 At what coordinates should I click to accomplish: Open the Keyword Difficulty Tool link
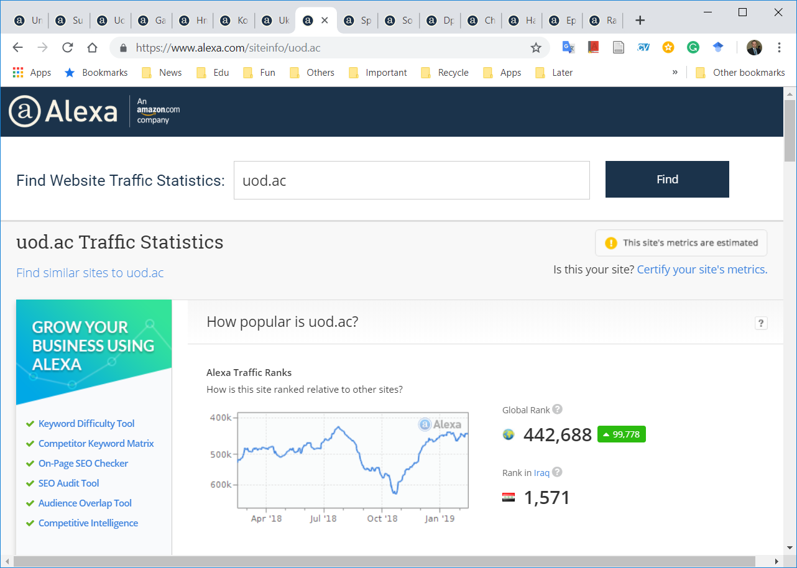pos(86,424)
